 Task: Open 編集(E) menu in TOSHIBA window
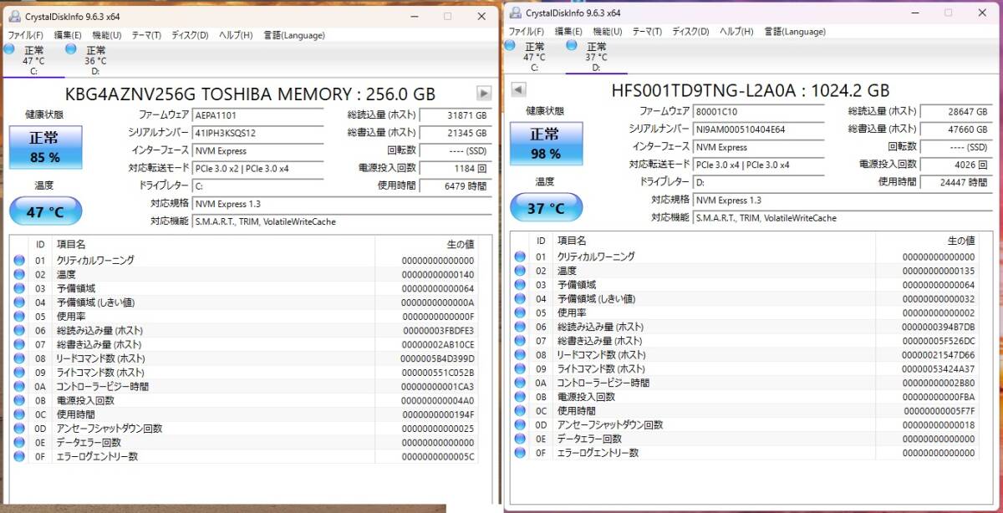pyautogui.click(x=68, y=35)
